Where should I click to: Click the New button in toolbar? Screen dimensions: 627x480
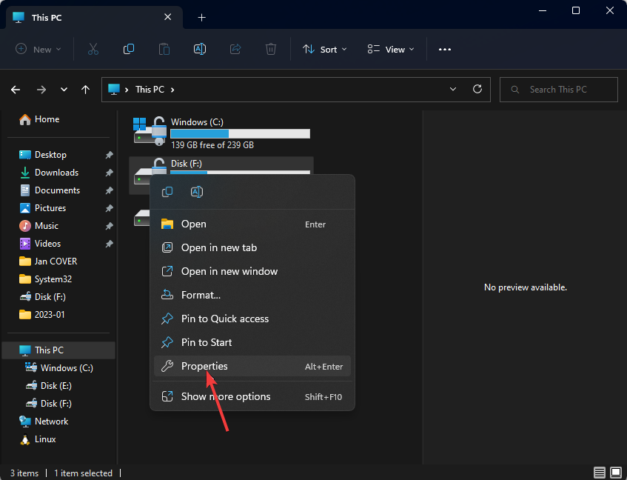coord(38,50)
